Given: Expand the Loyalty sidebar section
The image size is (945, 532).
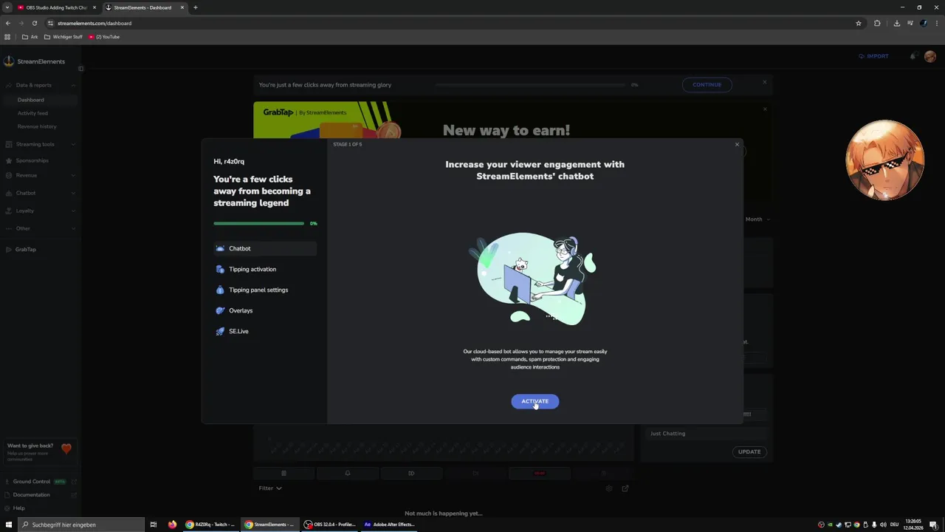Looking at the screenshot, I should [41, 211].
